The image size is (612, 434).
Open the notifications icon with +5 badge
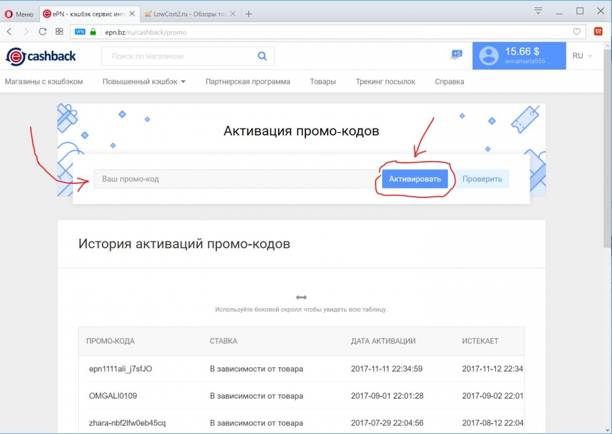[x=455, y=56]
